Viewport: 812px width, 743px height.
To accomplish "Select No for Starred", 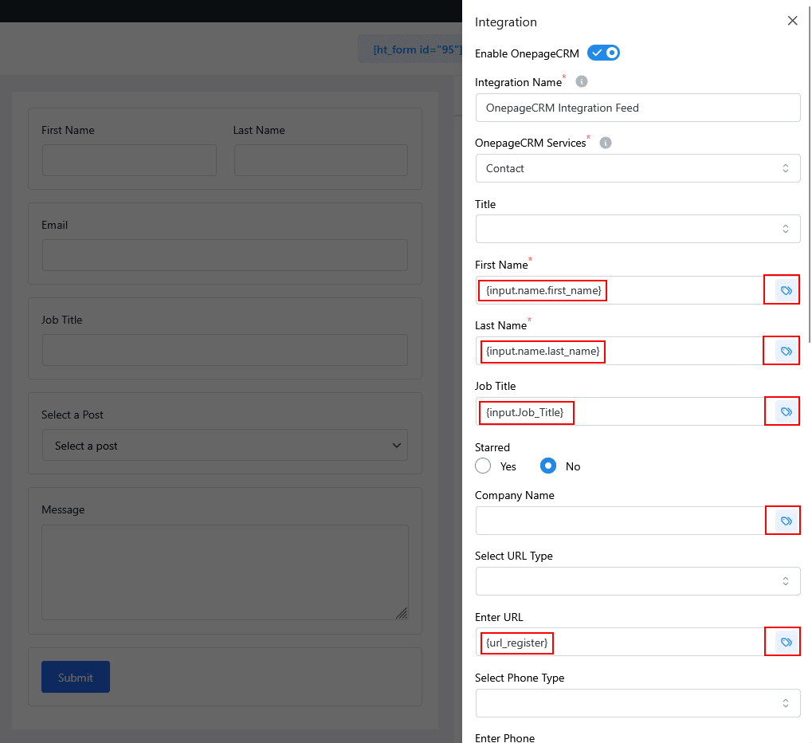I will coord(548,466).
